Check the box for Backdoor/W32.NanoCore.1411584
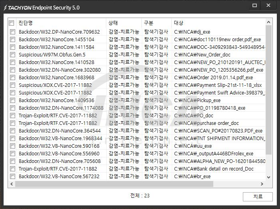Screen dimensions: 280x209 click(12, 47)
